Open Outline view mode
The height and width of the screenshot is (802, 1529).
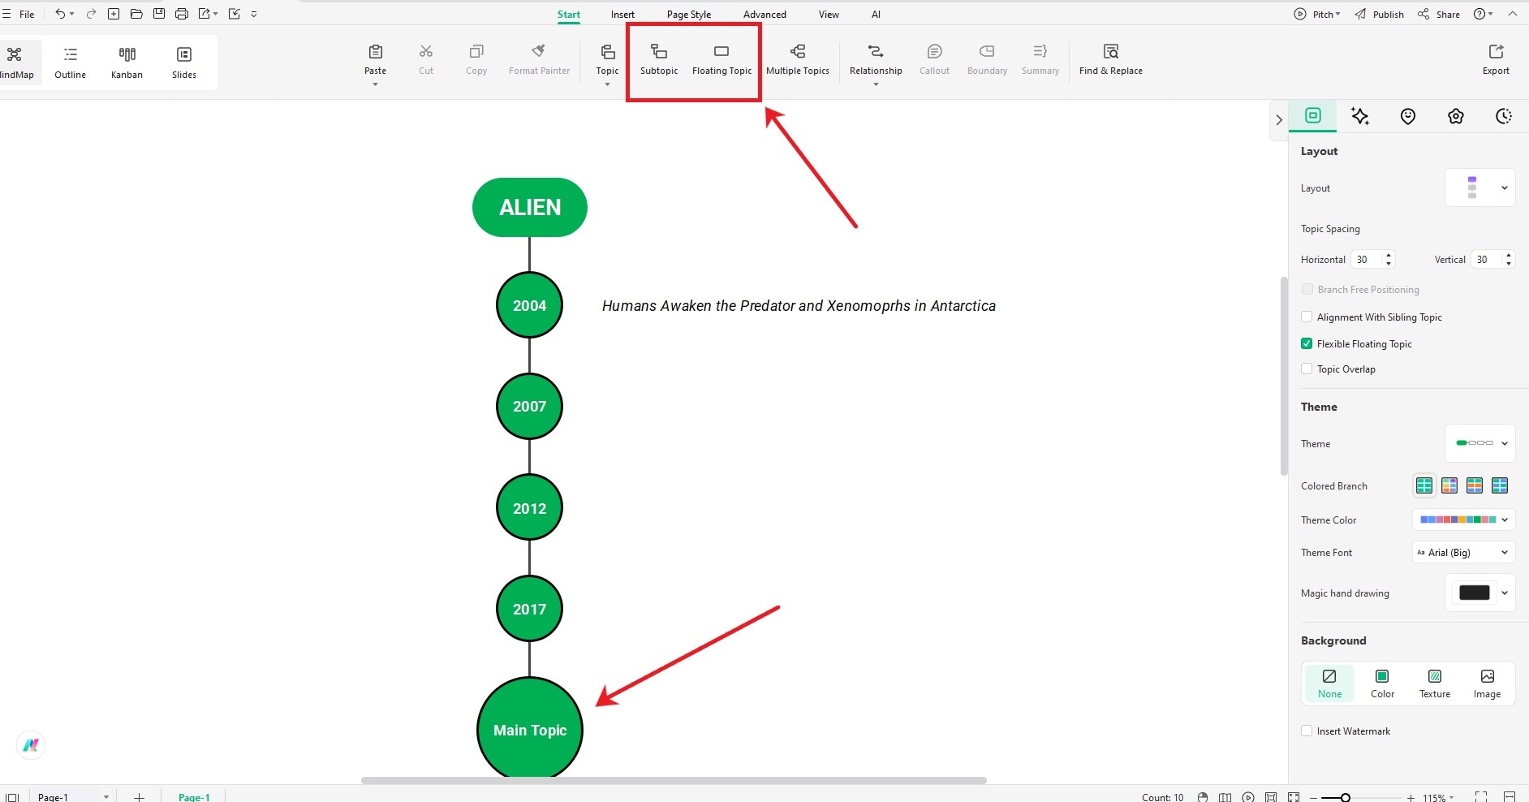(71, 63)
